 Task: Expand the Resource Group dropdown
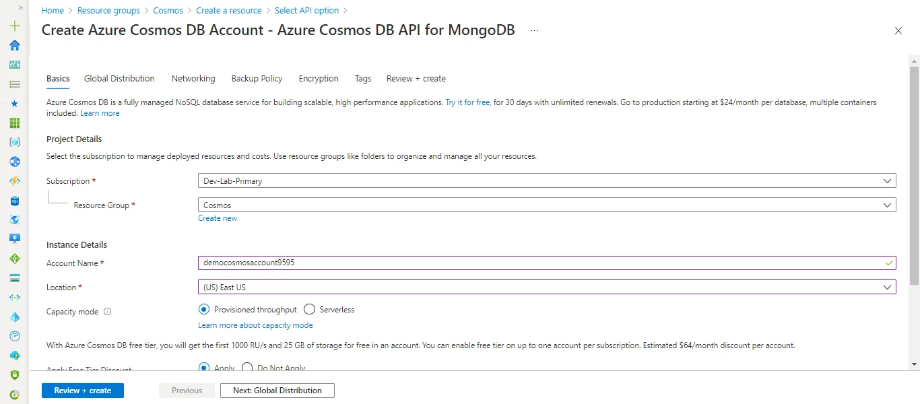click(546, 205)
